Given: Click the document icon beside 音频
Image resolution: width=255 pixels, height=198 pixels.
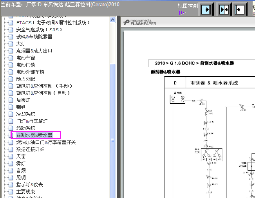Looking at the screenshot, I should (x=11, y=171).
